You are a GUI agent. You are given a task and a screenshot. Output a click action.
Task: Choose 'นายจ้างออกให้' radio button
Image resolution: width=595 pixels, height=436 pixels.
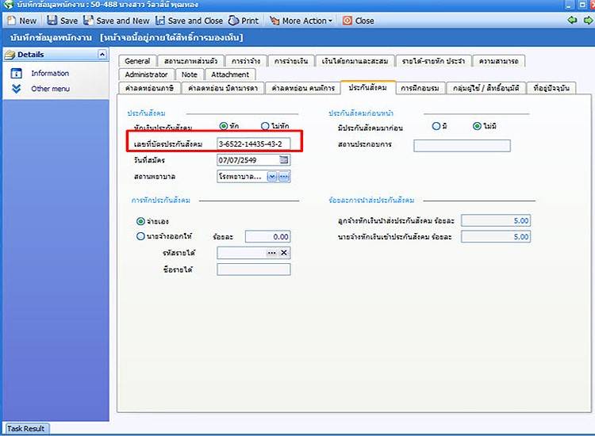[x=141, y=236]
